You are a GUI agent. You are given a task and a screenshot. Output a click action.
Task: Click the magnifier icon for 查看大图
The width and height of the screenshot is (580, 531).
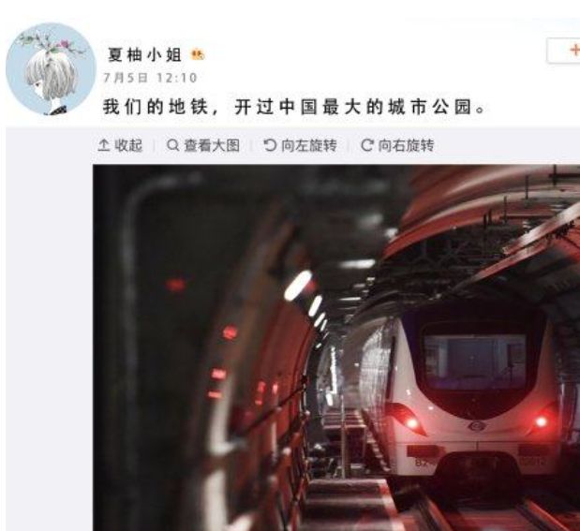tap(172, 145)
